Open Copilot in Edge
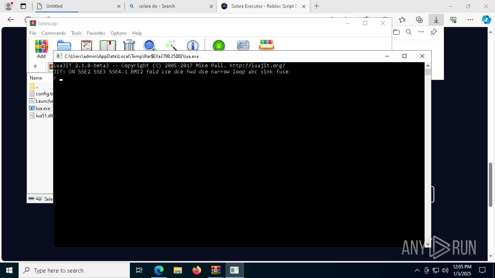 click(x=486, y=20)
